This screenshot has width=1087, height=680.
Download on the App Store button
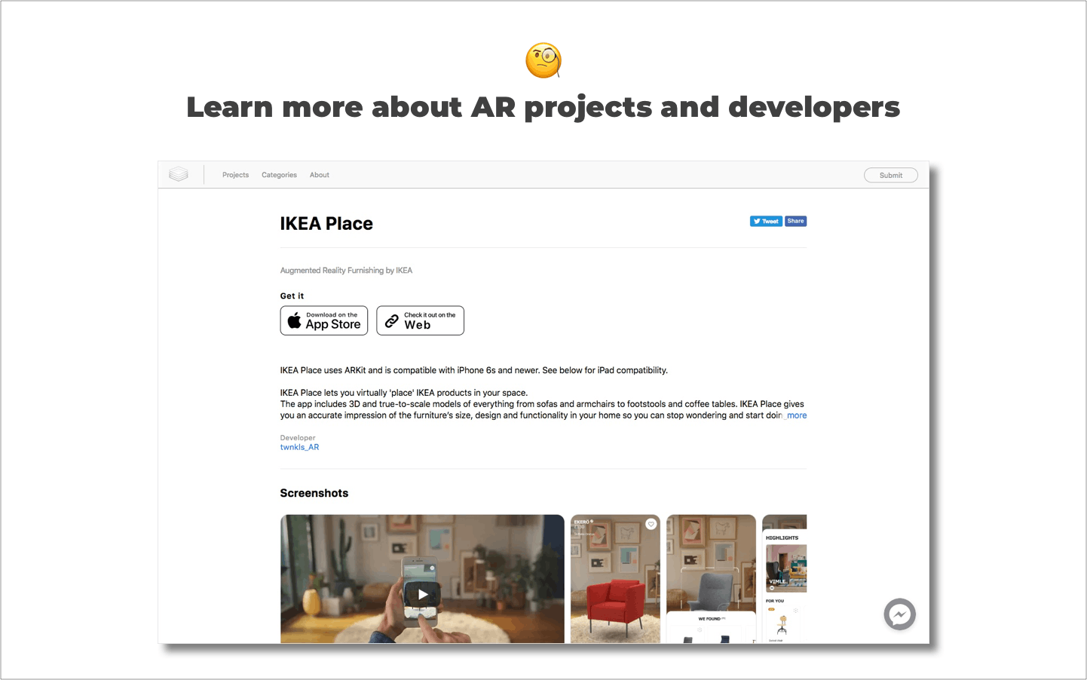(324, 320)
